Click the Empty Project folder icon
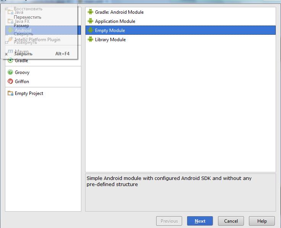 pos(10,93)
